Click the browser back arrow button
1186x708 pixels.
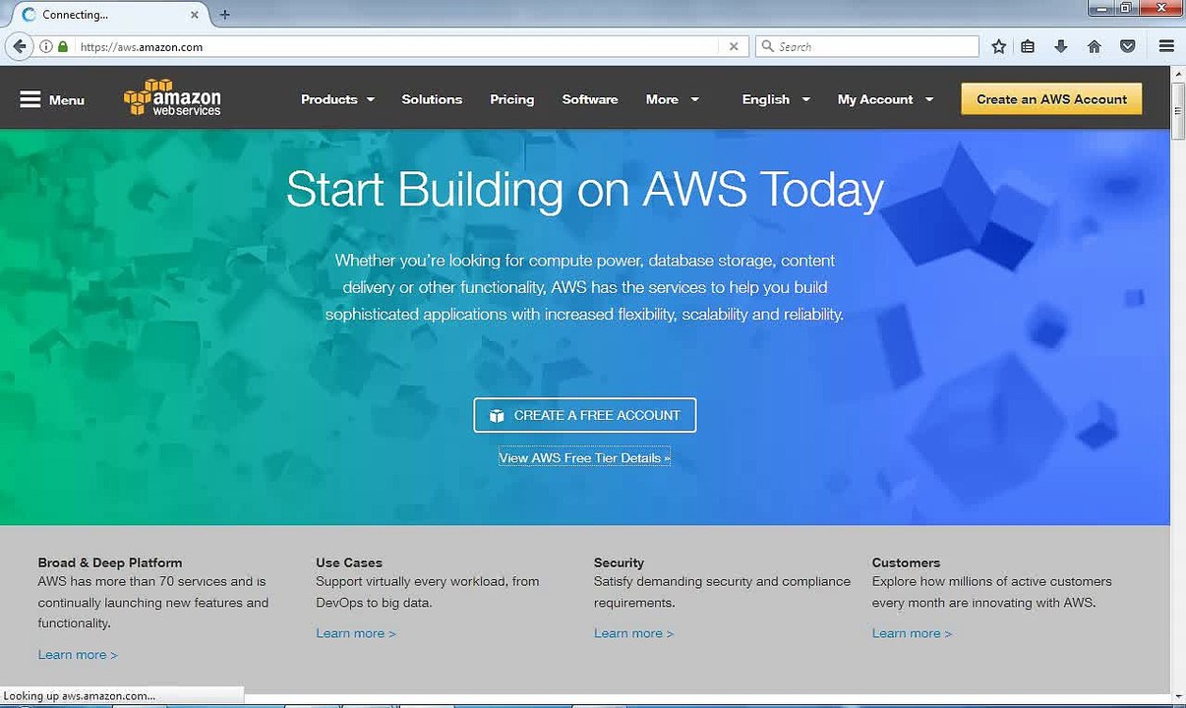tap(19, 46)
